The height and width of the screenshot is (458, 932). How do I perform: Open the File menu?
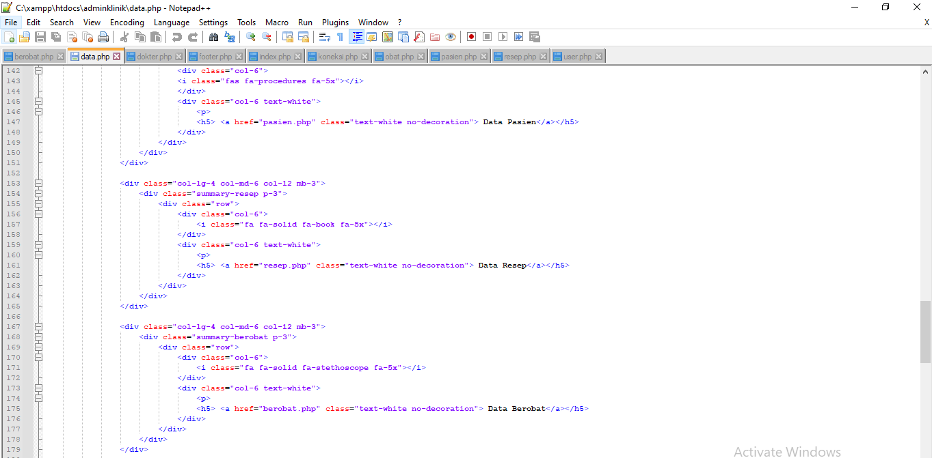click(11, 23)
